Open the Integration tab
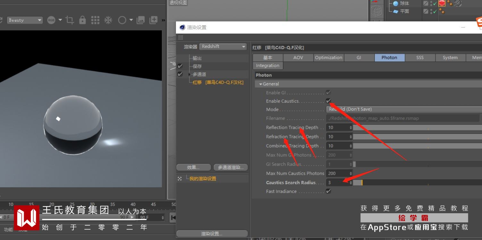Screen dimensions: 482x240 pos(268,66)
